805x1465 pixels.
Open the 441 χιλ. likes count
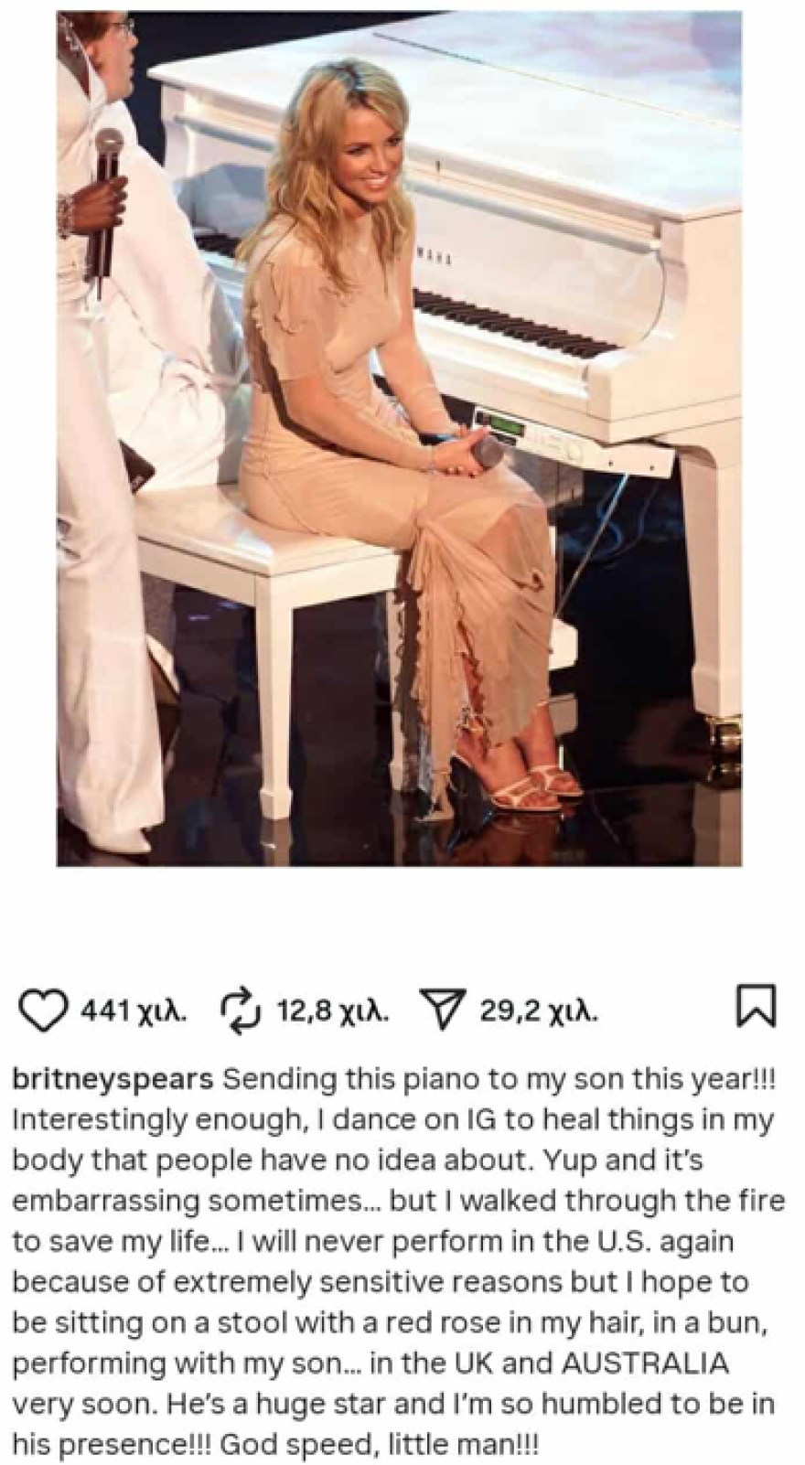coord(134,1011)
